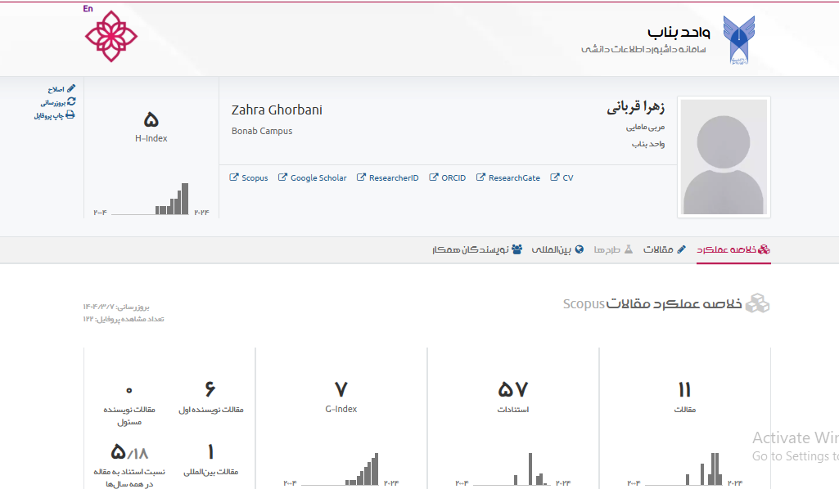This screenshot has width=839, height=489.
Task: Switch site language using En link
Action: [x=88, y=9]
